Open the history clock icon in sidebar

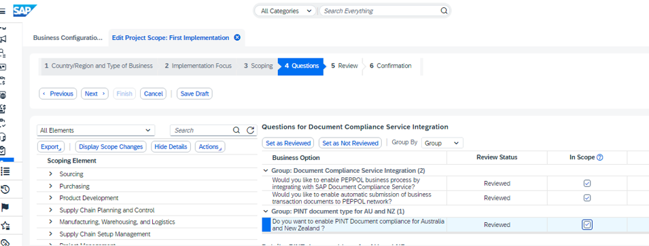click(5, 190)
